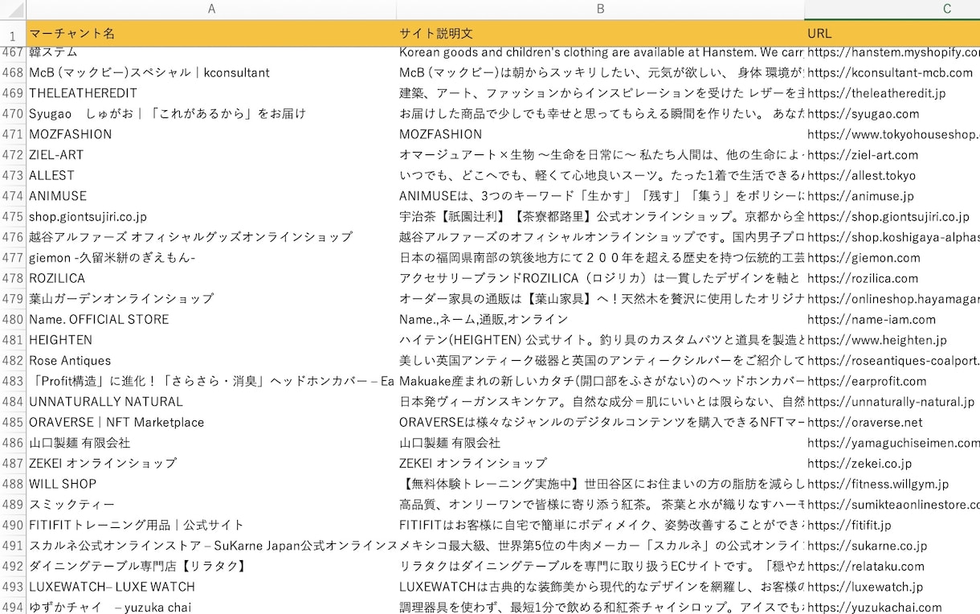Select the ダイニングテーブル専門店【リラタク】 cell
Viewport: 980px width, 614px height.
(211, 566)
